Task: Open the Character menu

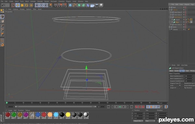Action: [61, 1]
